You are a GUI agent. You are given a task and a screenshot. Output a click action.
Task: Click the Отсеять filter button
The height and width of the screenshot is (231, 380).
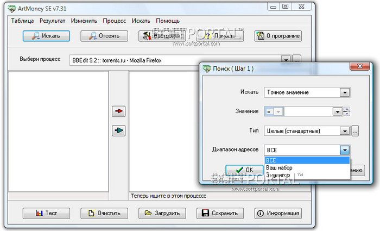[105, 36]
